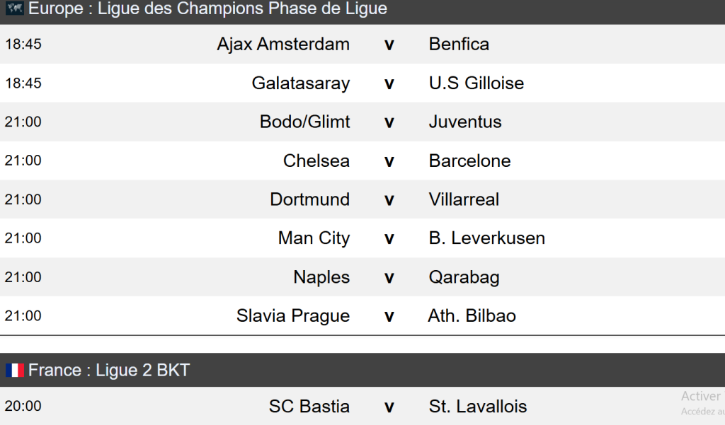Click the Europe globe flag icon

click(14, 9)
